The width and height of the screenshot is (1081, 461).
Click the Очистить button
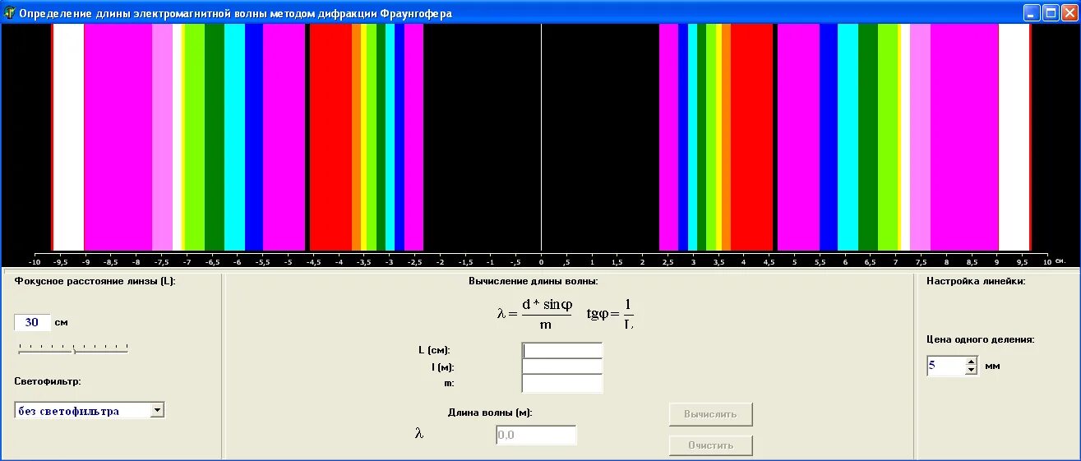pyautogui.click(x=710, y=445)
